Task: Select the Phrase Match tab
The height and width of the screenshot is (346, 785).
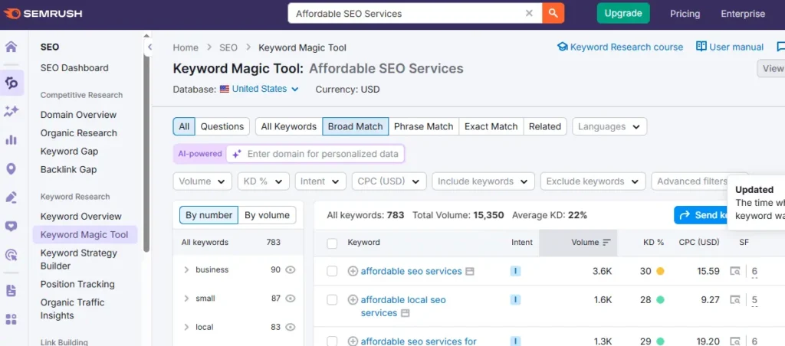Action: [423, 126]
